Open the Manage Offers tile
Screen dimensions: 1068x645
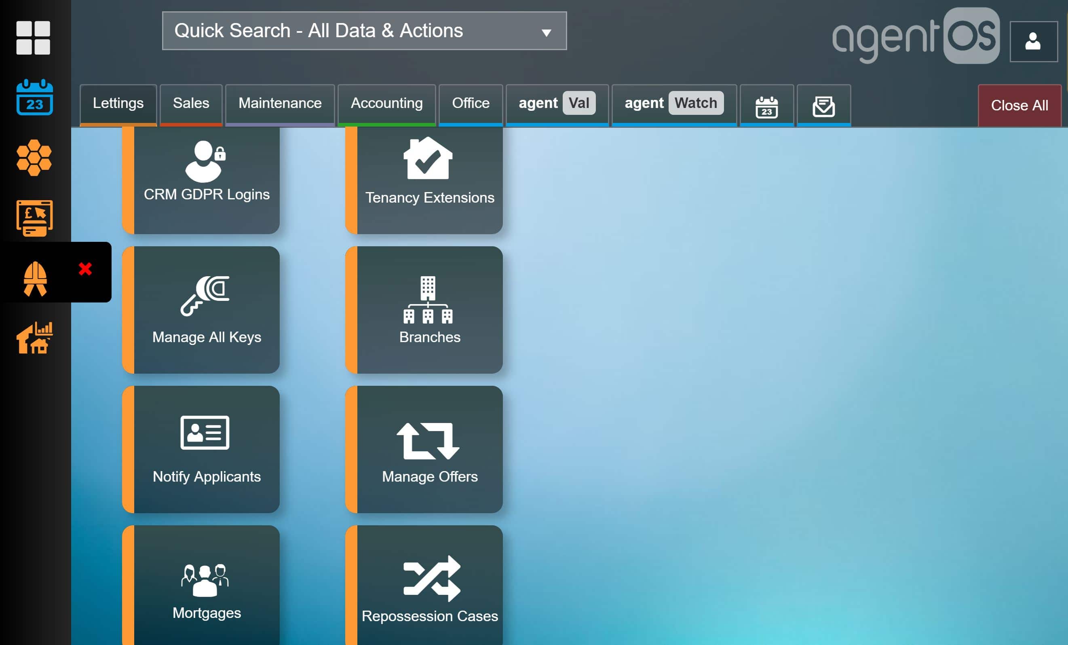pyautogui.click(x=424, y=450)
